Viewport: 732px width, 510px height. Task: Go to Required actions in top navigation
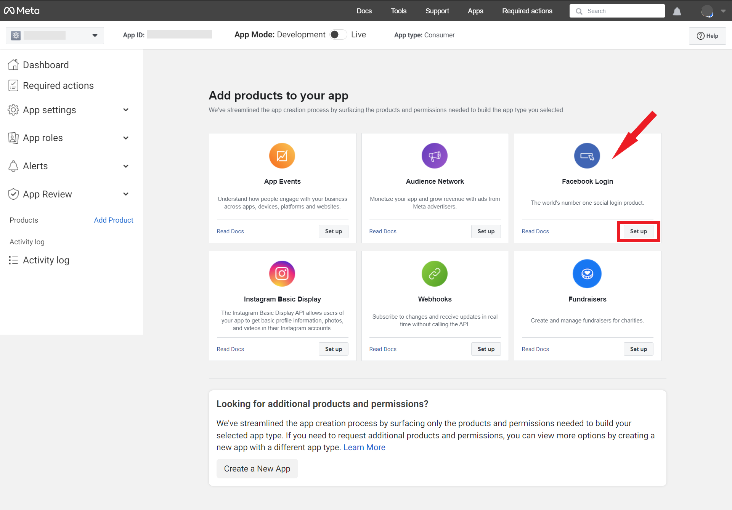[527, 11]
